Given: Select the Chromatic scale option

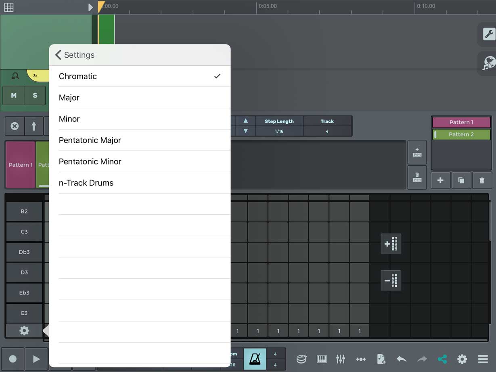Looking at the screenshot, I should [x=140, y=76].
